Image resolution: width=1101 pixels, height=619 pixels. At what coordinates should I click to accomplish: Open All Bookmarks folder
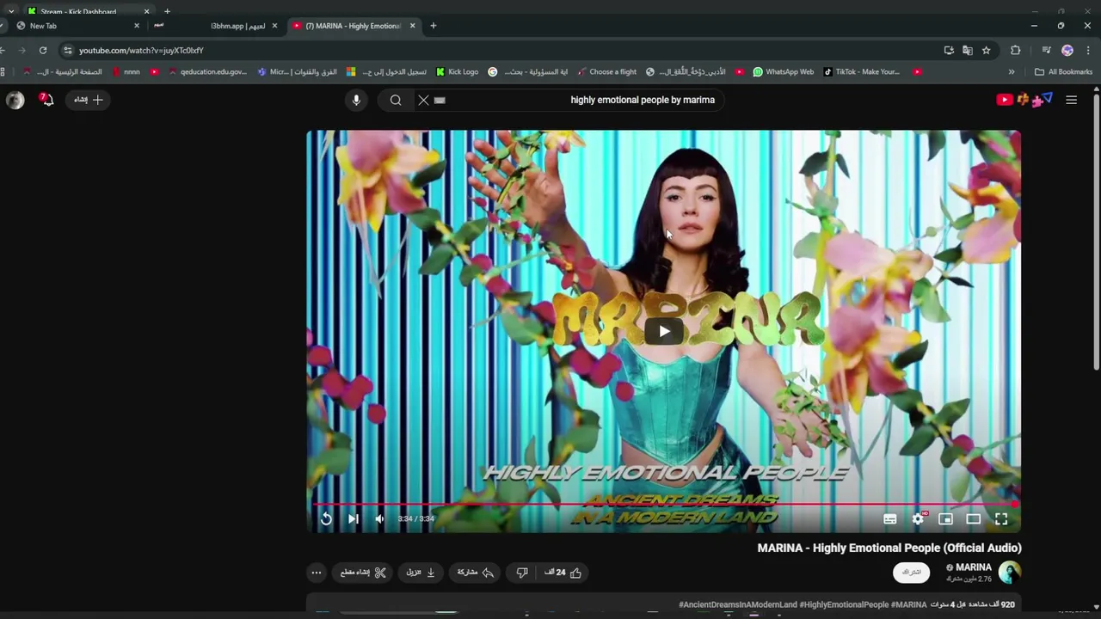pyautogui.click(x=1063, y=72)
